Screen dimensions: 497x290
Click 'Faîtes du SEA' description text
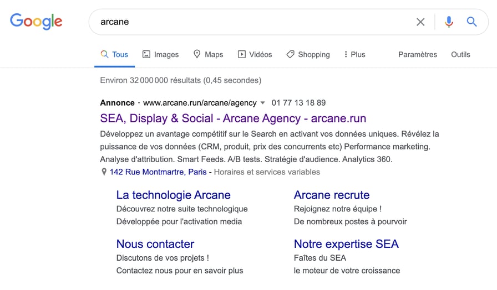[x=320, y=258]
